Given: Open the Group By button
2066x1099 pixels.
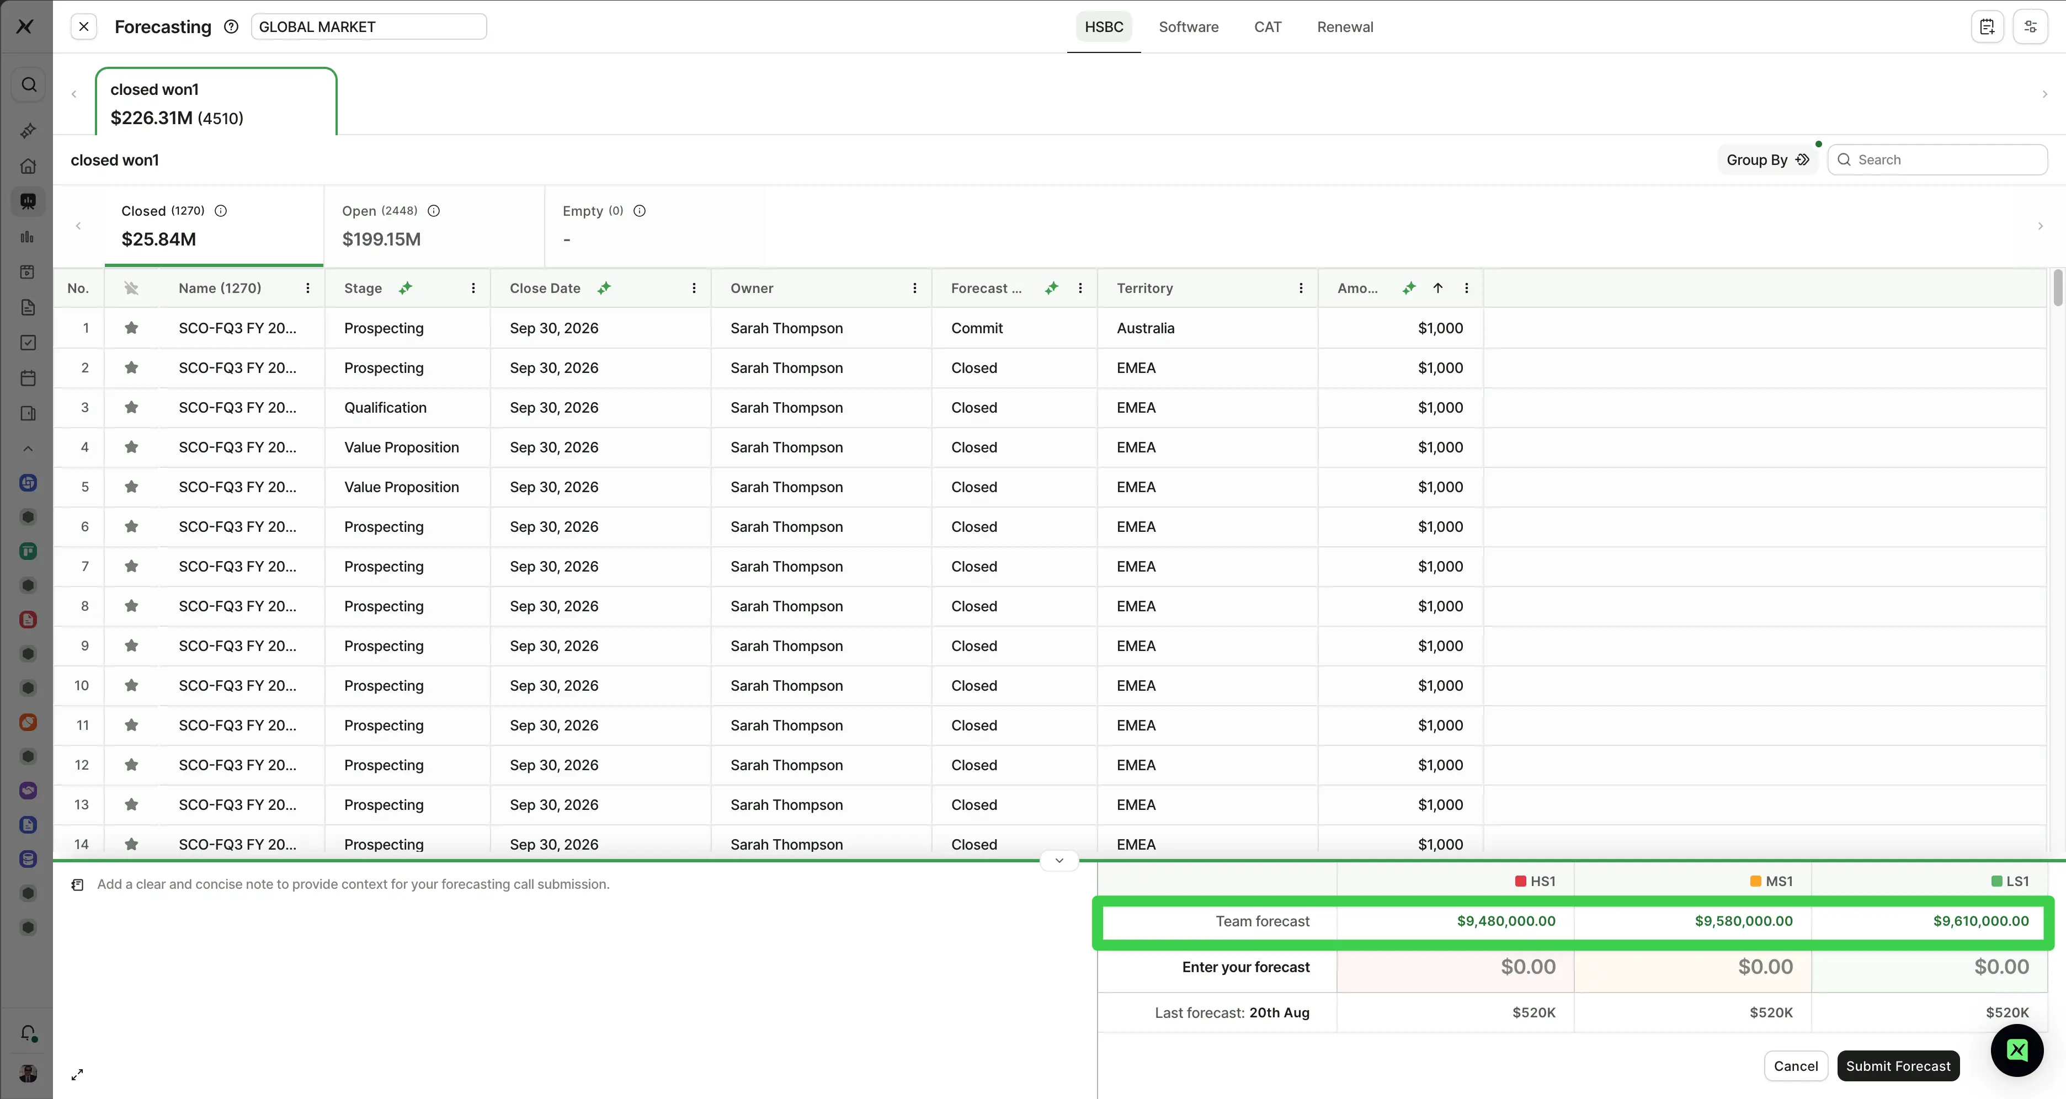Looking at the screenshot, I should click(x=1767, y=159).
